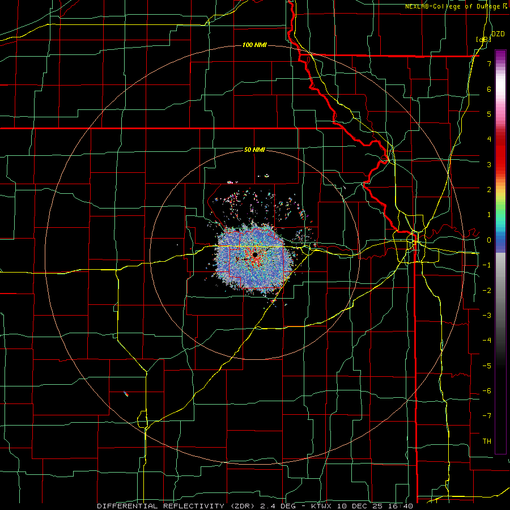Click the -3 value on color scale
The height and width of the screenshot is (510, 510).
pyautogui.click(x=487, y=316)
